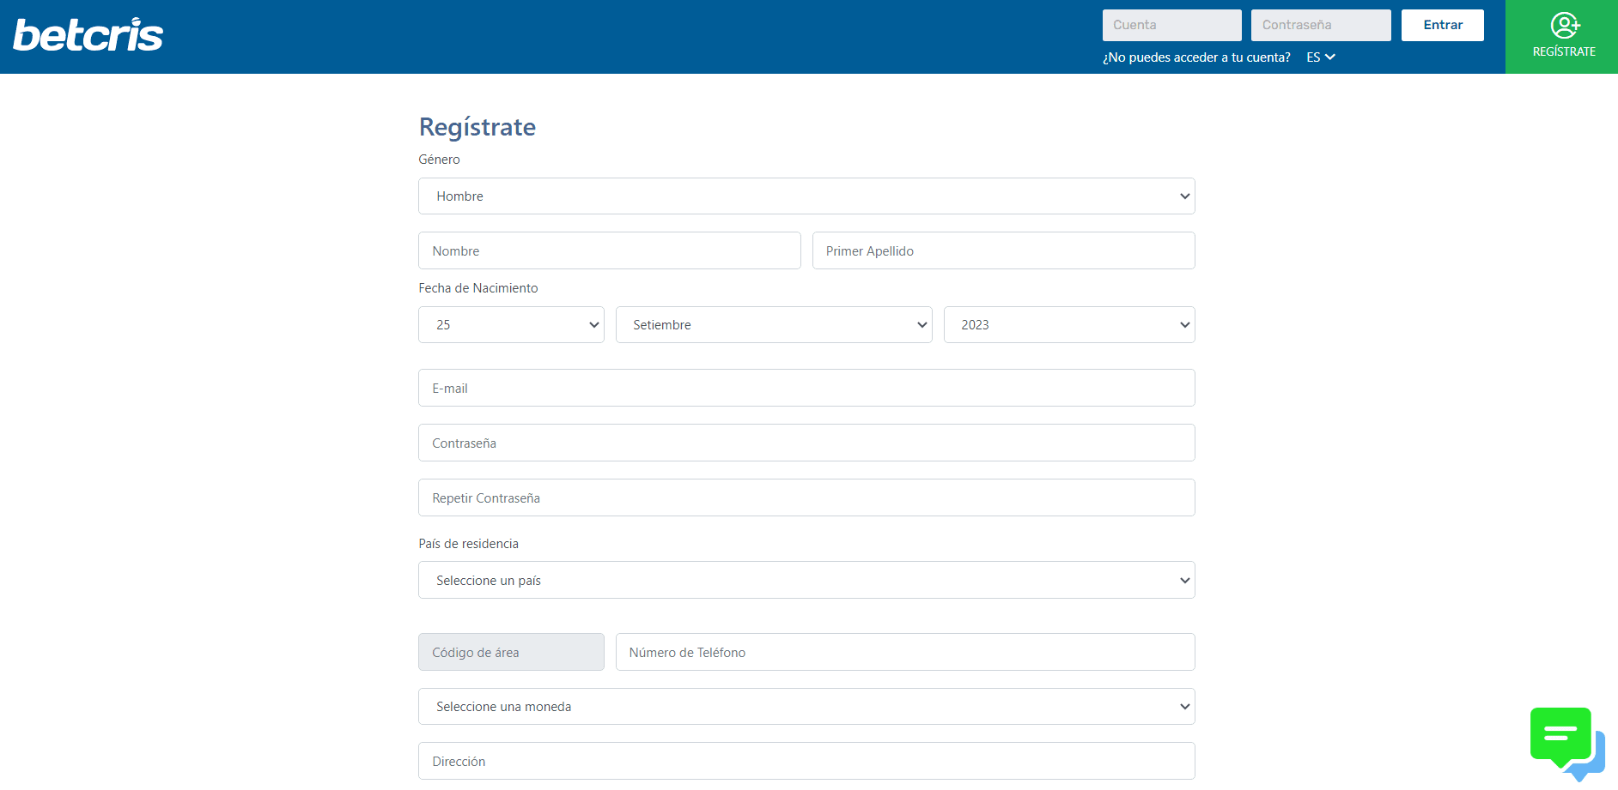
Task: Focus the Cuenta login field
Action: pyautogui.click(x=1171, y=26)
